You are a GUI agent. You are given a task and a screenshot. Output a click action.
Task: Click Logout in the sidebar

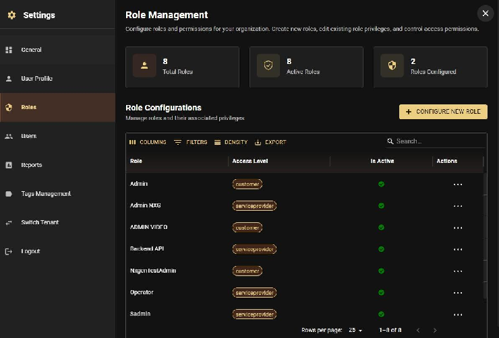tap(57, 251)
